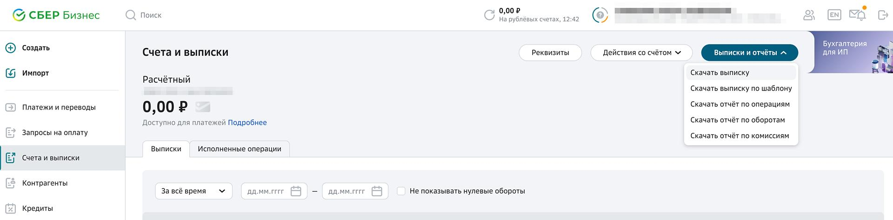This screenshot has width=893, height=220.
Task: Open notifications mail and bell icon
Action: [x=858, y=15]
